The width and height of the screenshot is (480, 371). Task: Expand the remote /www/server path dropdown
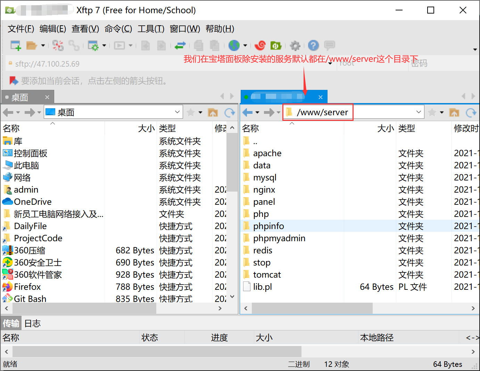click(x=419, y=112)
